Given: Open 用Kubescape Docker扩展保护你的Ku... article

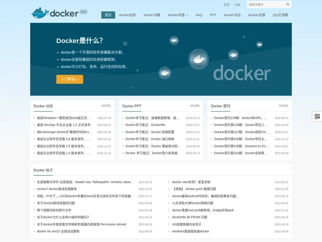Looking at the screenshot, I should coord(64,132).
